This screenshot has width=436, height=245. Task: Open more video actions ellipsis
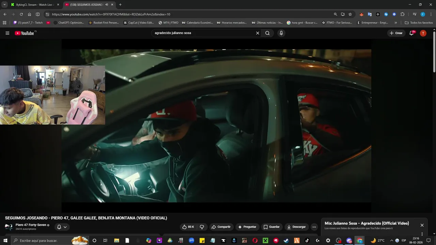point(314,227)
